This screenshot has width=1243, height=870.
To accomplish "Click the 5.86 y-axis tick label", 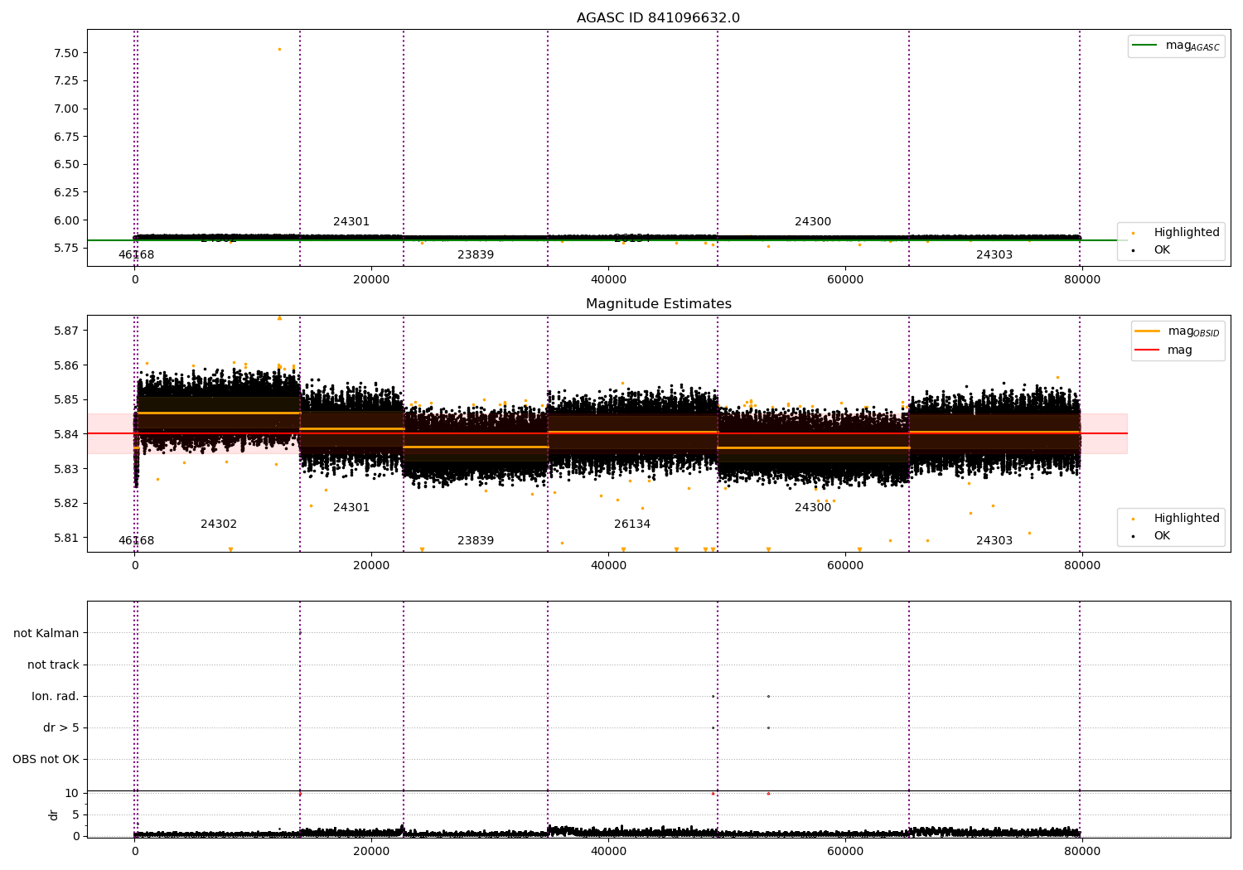I will (x=65, y=365).
